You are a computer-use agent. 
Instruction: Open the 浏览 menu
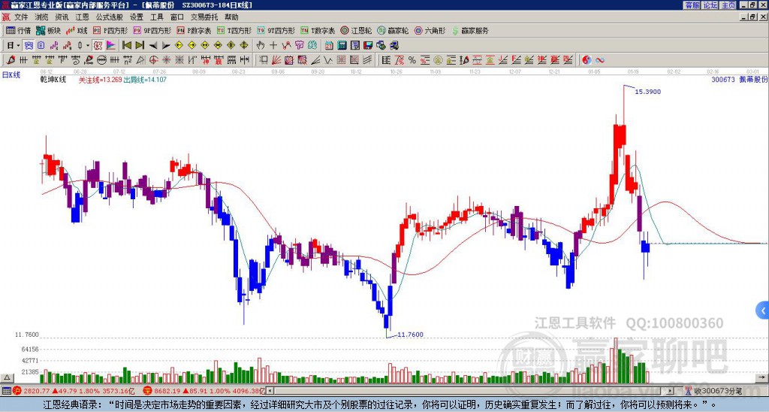[x=42, y=17]
